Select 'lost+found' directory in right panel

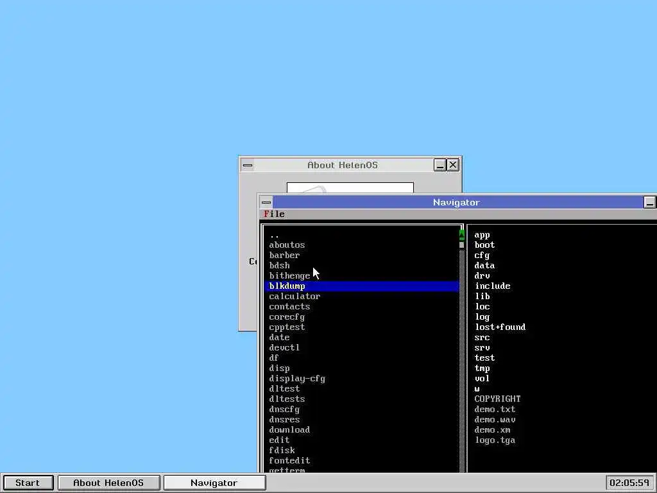point(500,327)
